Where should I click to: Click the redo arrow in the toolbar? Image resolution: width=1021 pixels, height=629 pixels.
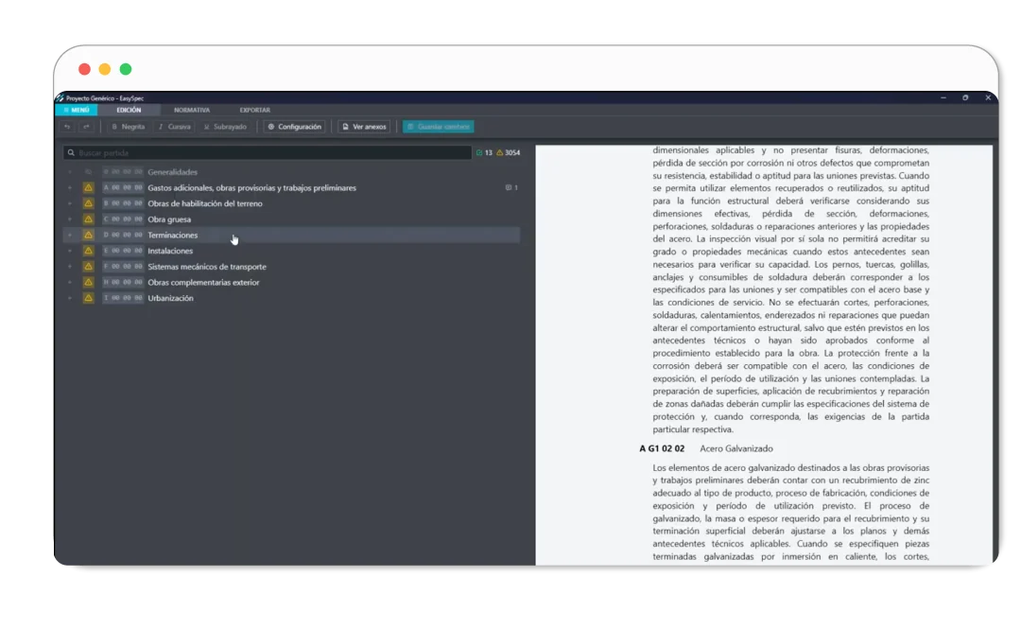pos(86,127)
